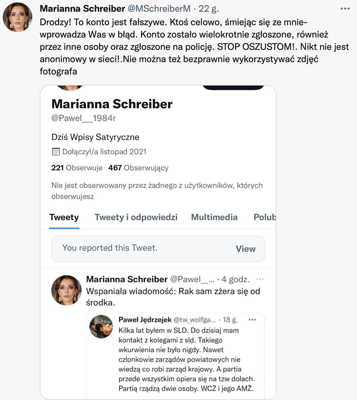Open the Paweł Jędrzejek name link in the quoted tweet

[x=145, y=320]
